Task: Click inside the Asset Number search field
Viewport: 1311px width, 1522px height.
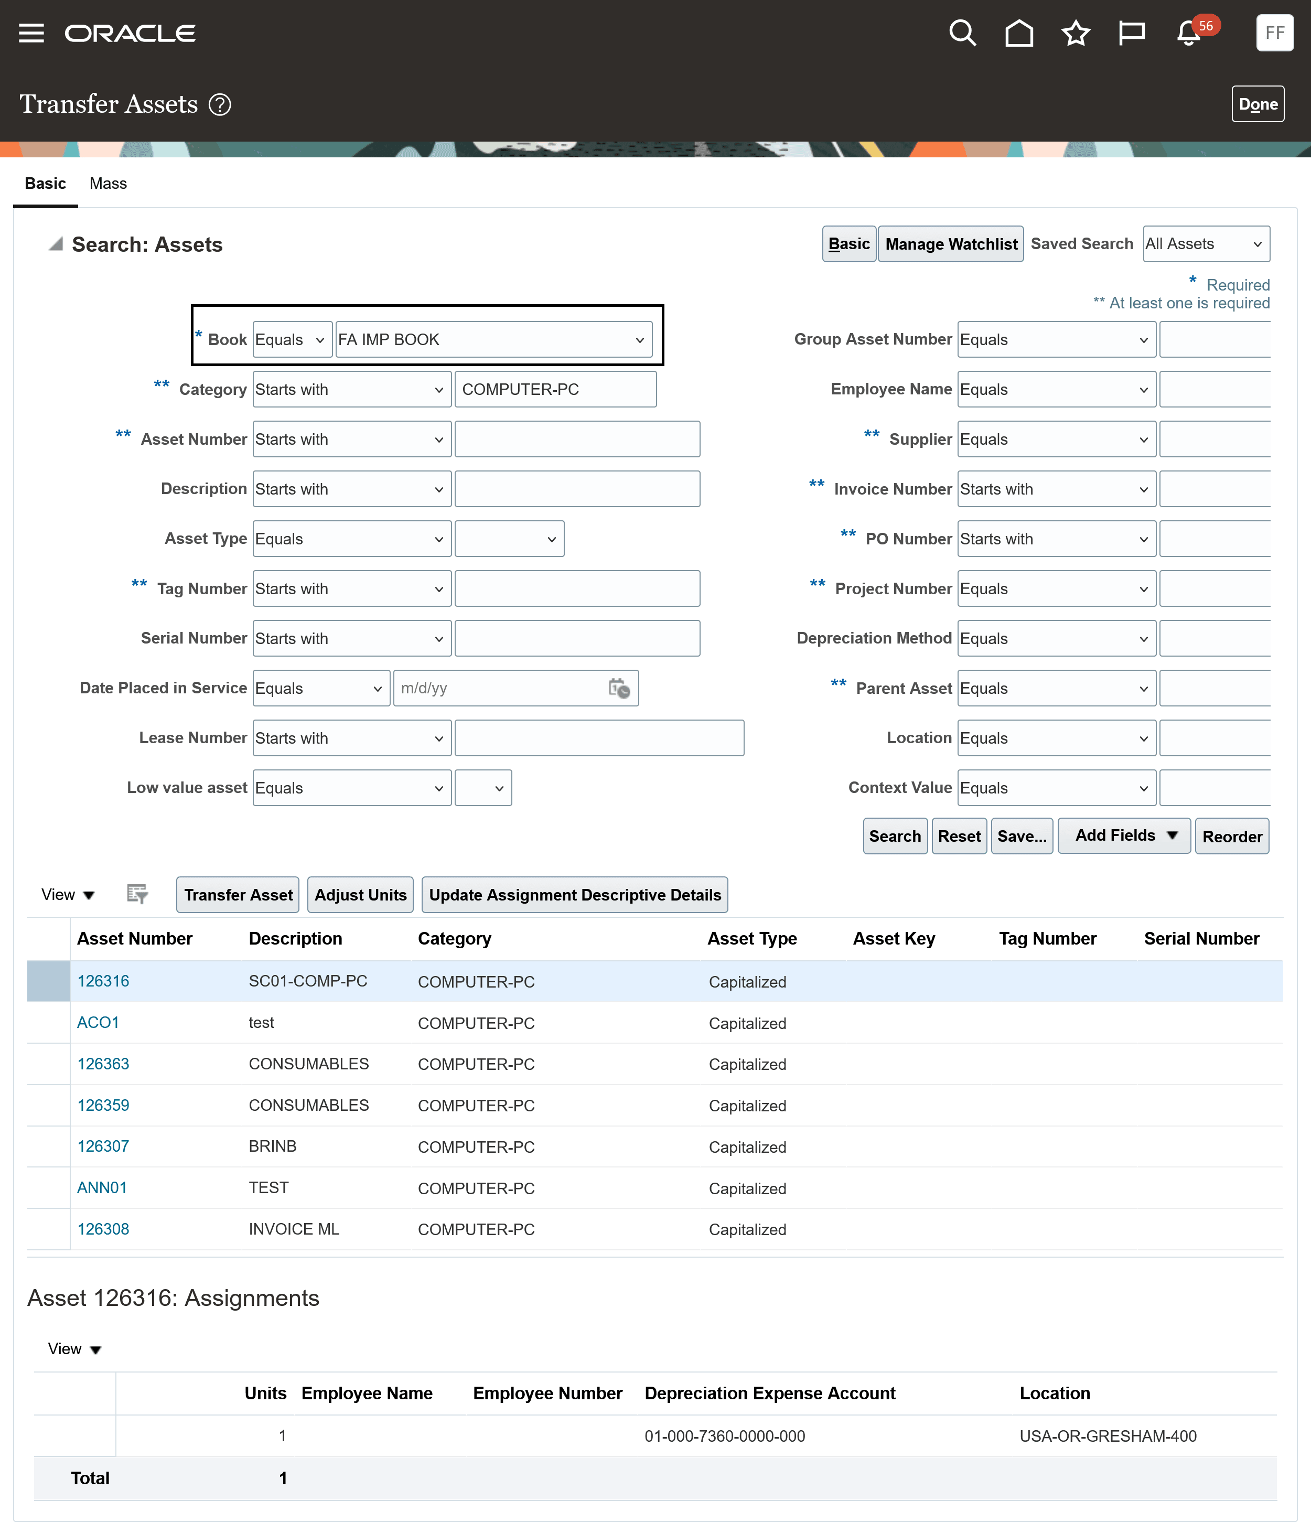Action: (x=577, y=438)
